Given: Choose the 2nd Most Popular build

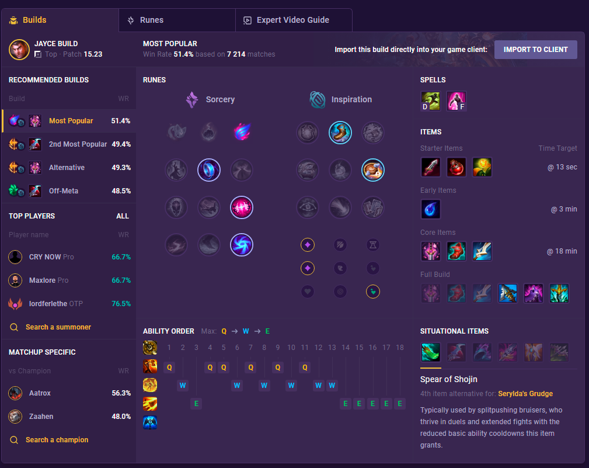Looking at the screenshot, I should coord(69,144).
